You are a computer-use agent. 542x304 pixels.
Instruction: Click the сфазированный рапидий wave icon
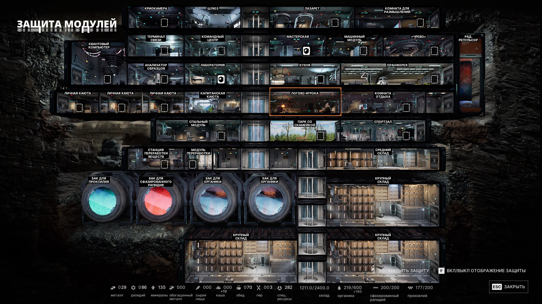[375, 288]
